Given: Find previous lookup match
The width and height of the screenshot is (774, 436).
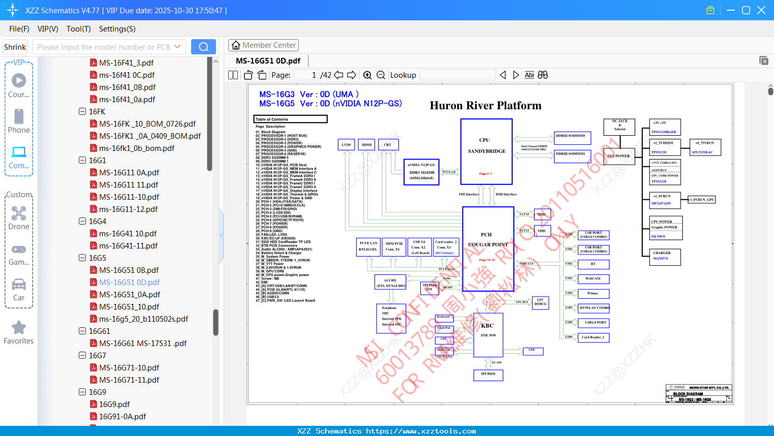Looking at the screenshot, I should coord(503,75).
